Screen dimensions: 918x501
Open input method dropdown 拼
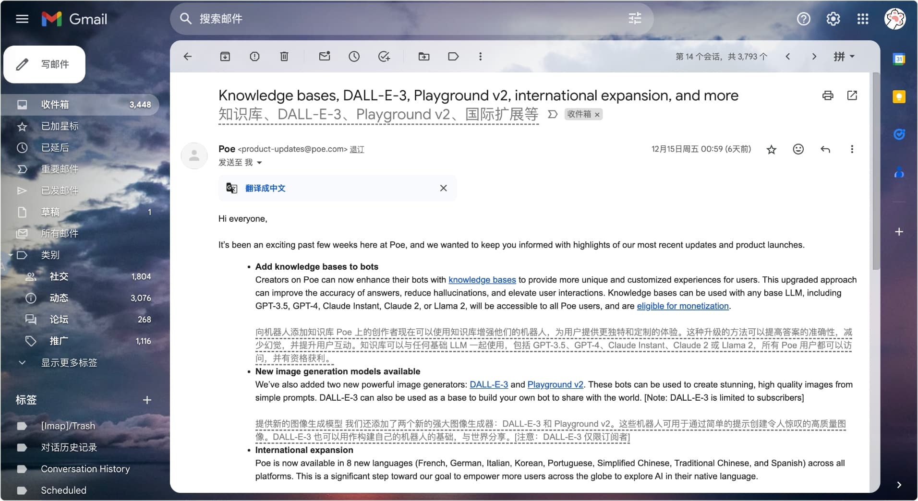point(844,57)
